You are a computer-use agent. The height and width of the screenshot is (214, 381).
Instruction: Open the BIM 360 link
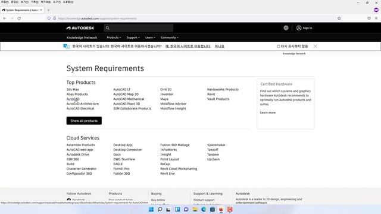pyautogui.click(x=73, y=159)
